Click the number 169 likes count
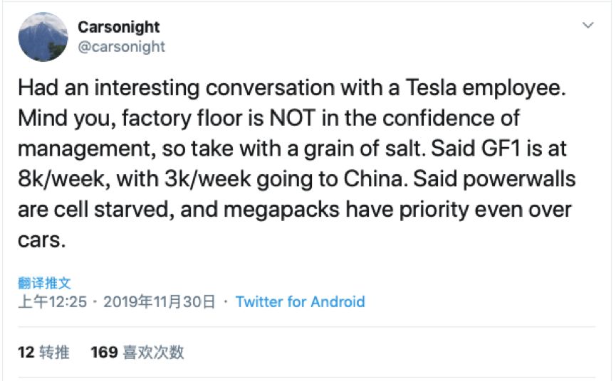Image resolution: width=616 pixels, height=381 pixels. [x=104, y=352]
